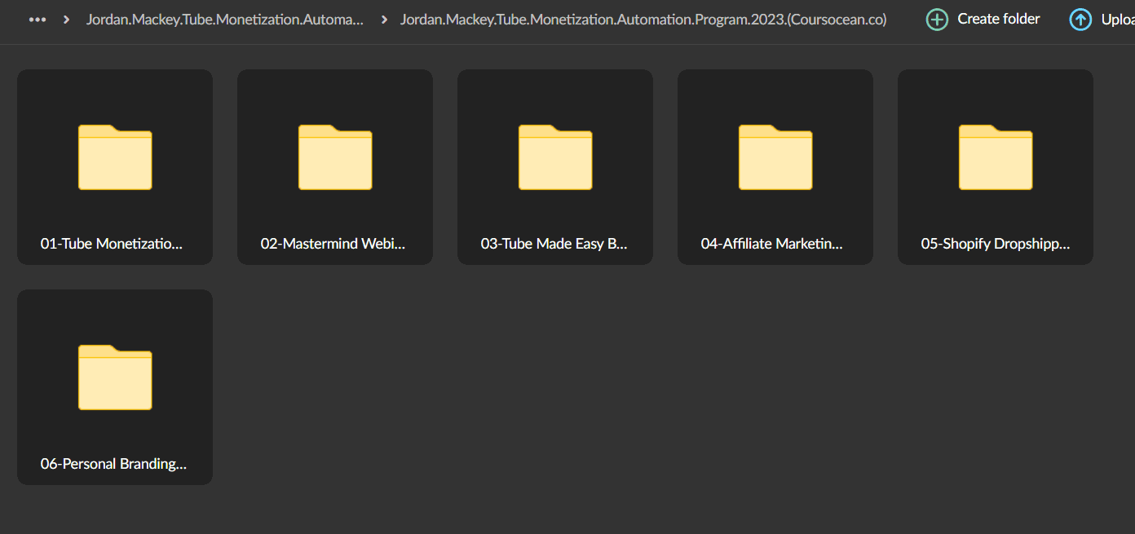
Task: Go to the parent Jordan.Mackey.Tube.Monetization.Automa… breadcrumb
Action: (x=225, y=20)
